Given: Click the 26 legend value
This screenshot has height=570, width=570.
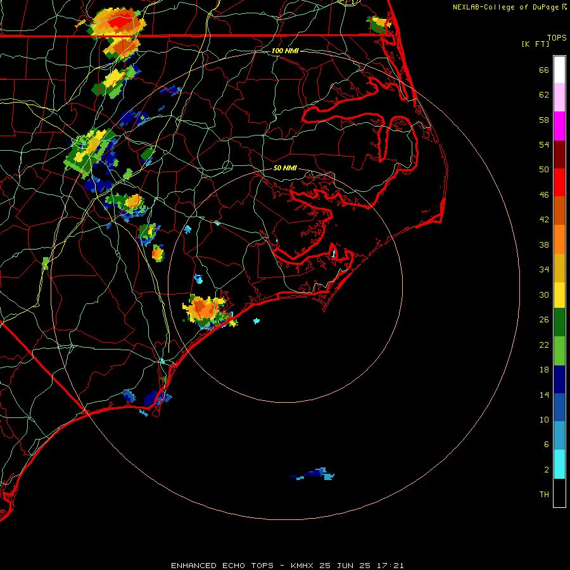Looking at the screenshot, I should [x=544, y=320].
